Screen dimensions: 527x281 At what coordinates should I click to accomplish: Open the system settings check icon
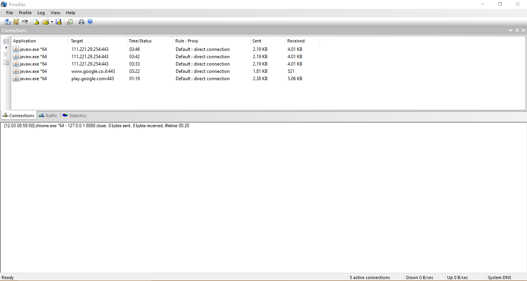[70, 22]
